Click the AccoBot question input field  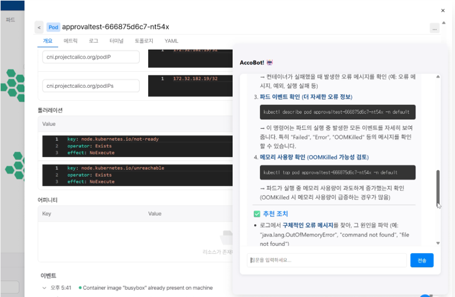point(327,260)
